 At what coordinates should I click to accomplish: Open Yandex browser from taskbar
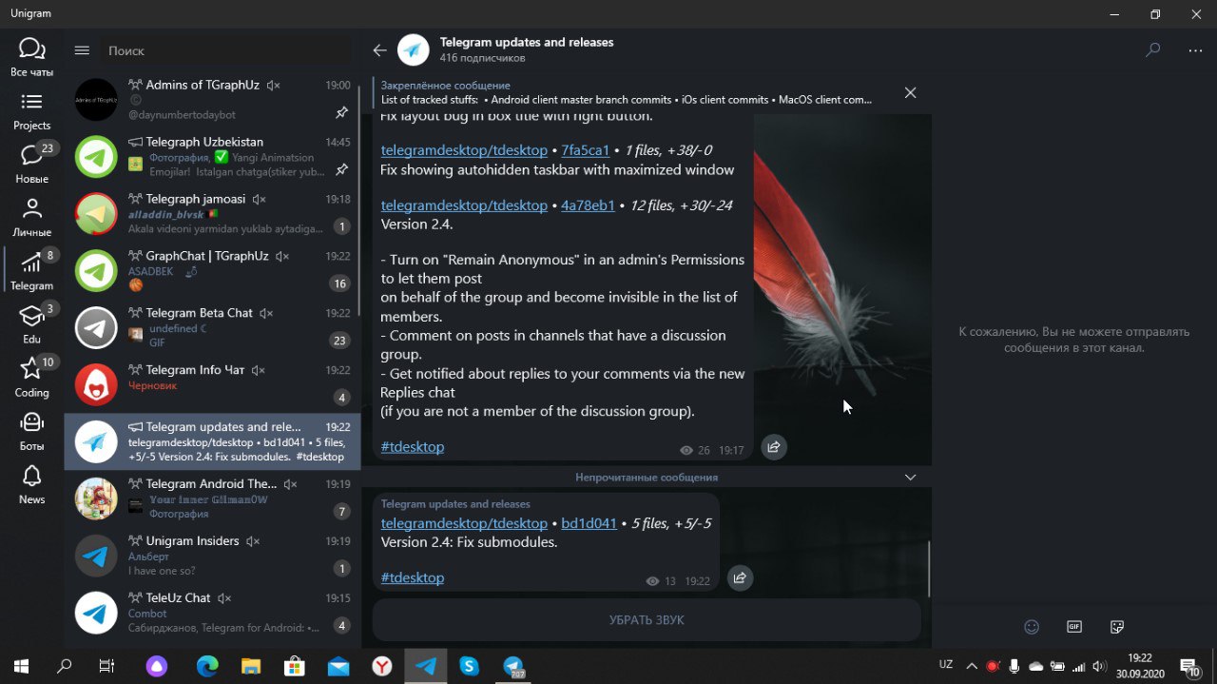[x=381, y=666]
